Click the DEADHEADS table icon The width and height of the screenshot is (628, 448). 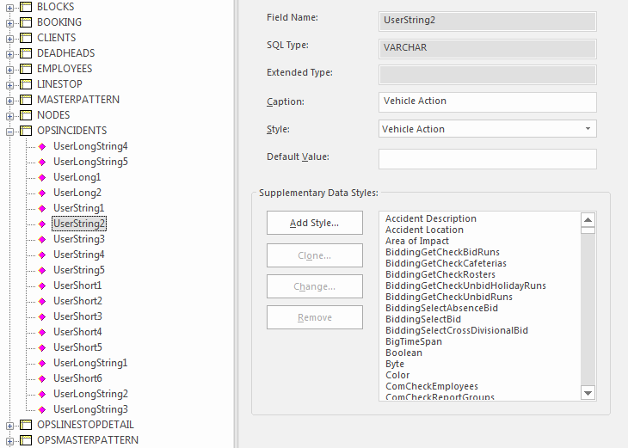pos(26,53)
